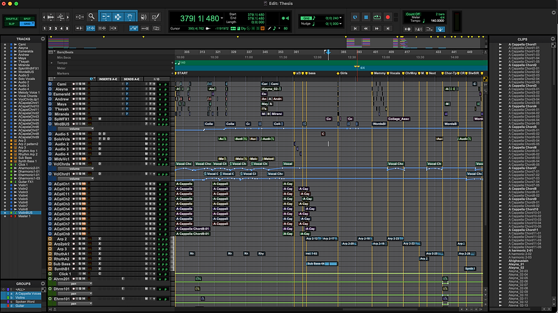Enable Shuffle edit mode

[11, 19]
